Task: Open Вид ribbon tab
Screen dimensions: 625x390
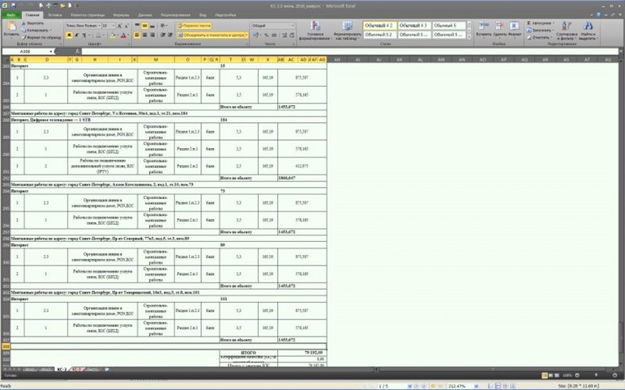Action: [x=203, y=15]
